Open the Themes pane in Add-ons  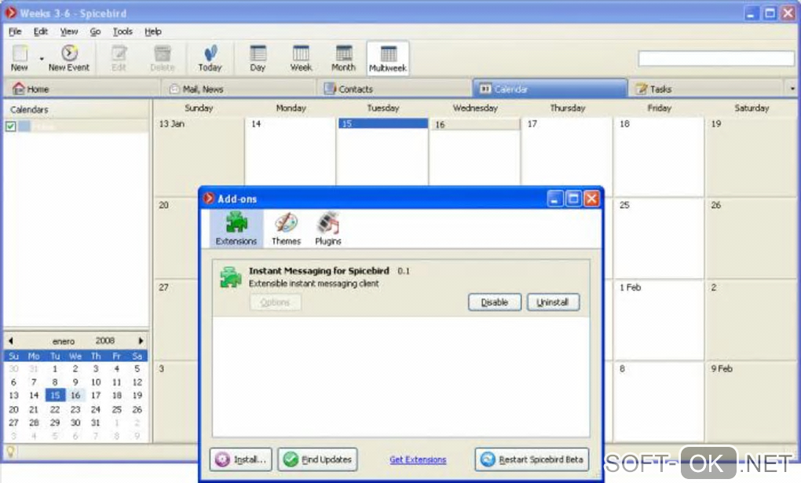pyautogui.click(x=286, y=229)
